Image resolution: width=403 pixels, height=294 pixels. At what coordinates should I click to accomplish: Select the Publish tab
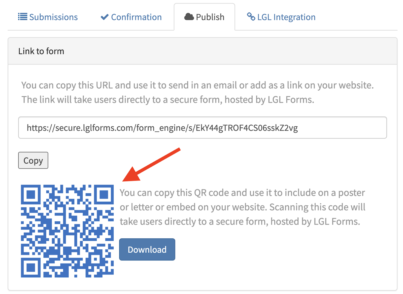[x=204, y=17]
